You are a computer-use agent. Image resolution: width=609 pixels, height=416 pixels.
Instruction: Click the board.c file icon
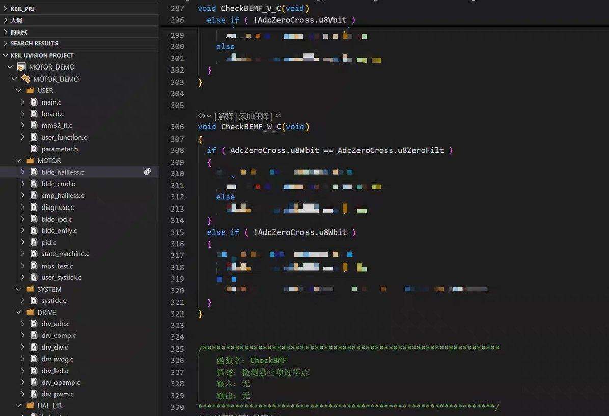pos(34,114)
